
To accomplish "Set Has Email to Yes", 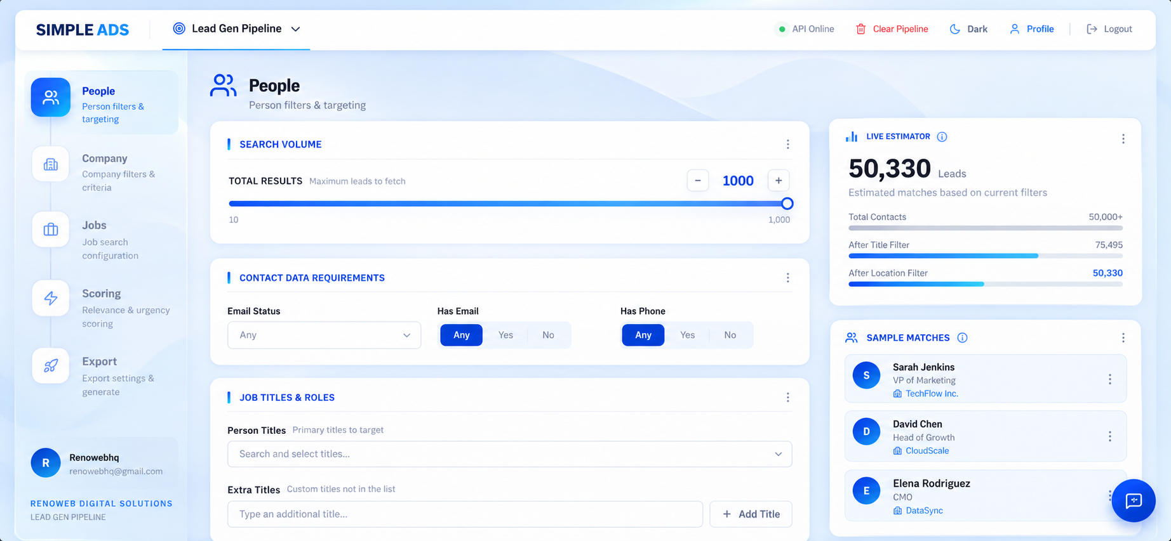I will [505, 335].
